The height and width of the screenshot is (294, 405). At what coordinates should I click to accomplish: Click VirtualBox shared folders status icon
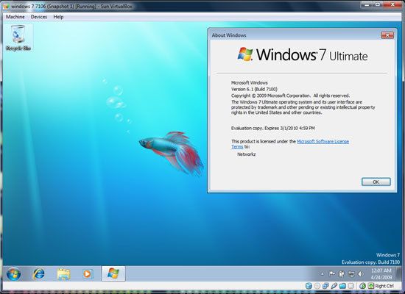342,286
